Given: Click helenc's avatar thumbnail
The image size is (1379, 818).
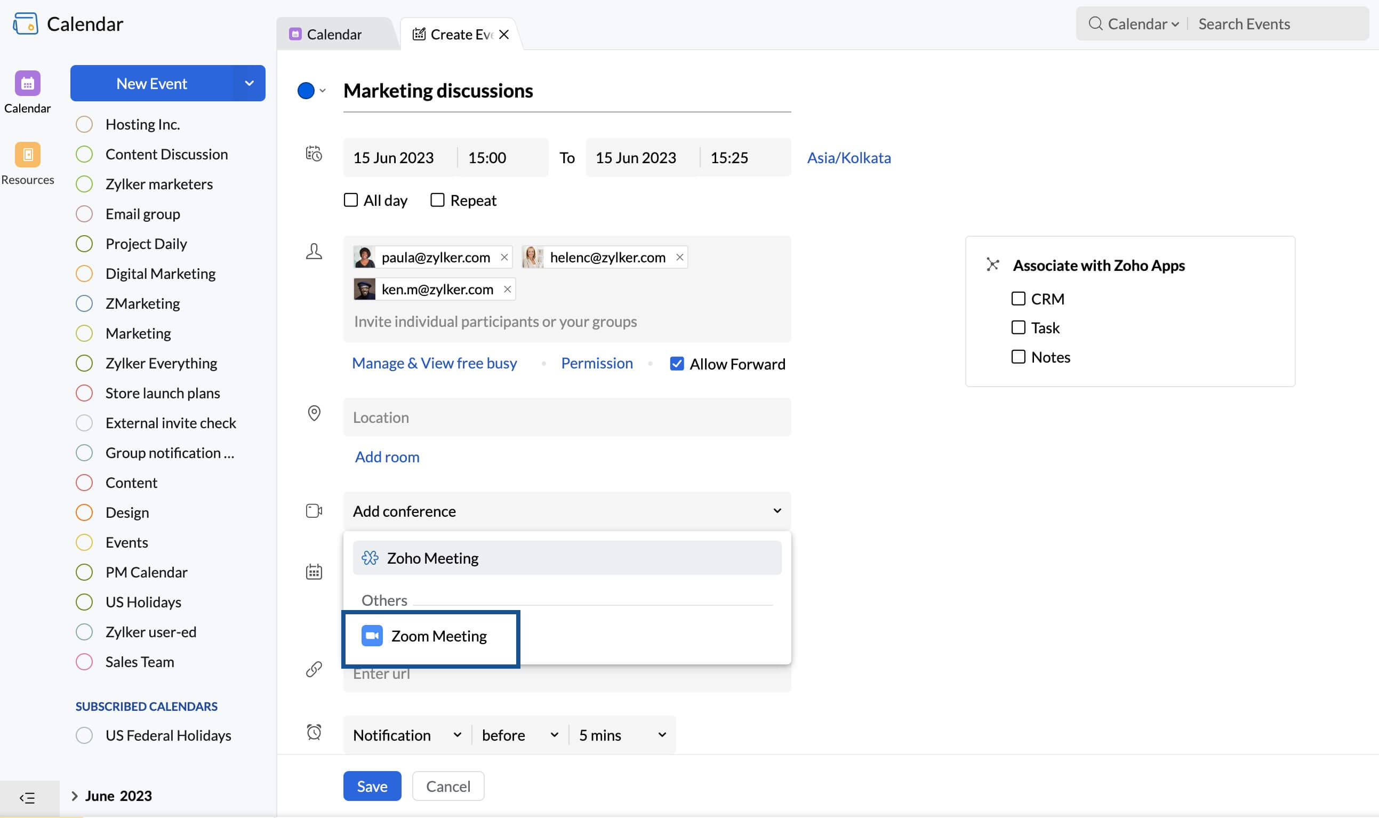Looking at the screenshot, I should pyautogui.click(x=533, y=258).
